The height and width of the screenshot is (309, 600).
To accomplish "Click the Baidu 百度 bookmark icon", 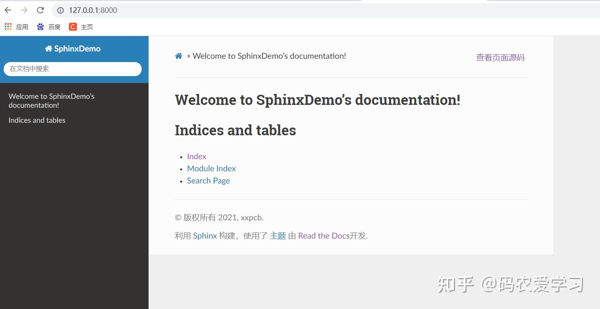I will click(x=40, y=26).
